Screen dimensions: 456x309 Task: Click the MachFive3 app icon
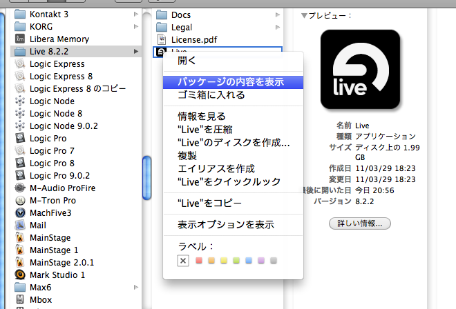pyautogui.click(x=20, y=212)
